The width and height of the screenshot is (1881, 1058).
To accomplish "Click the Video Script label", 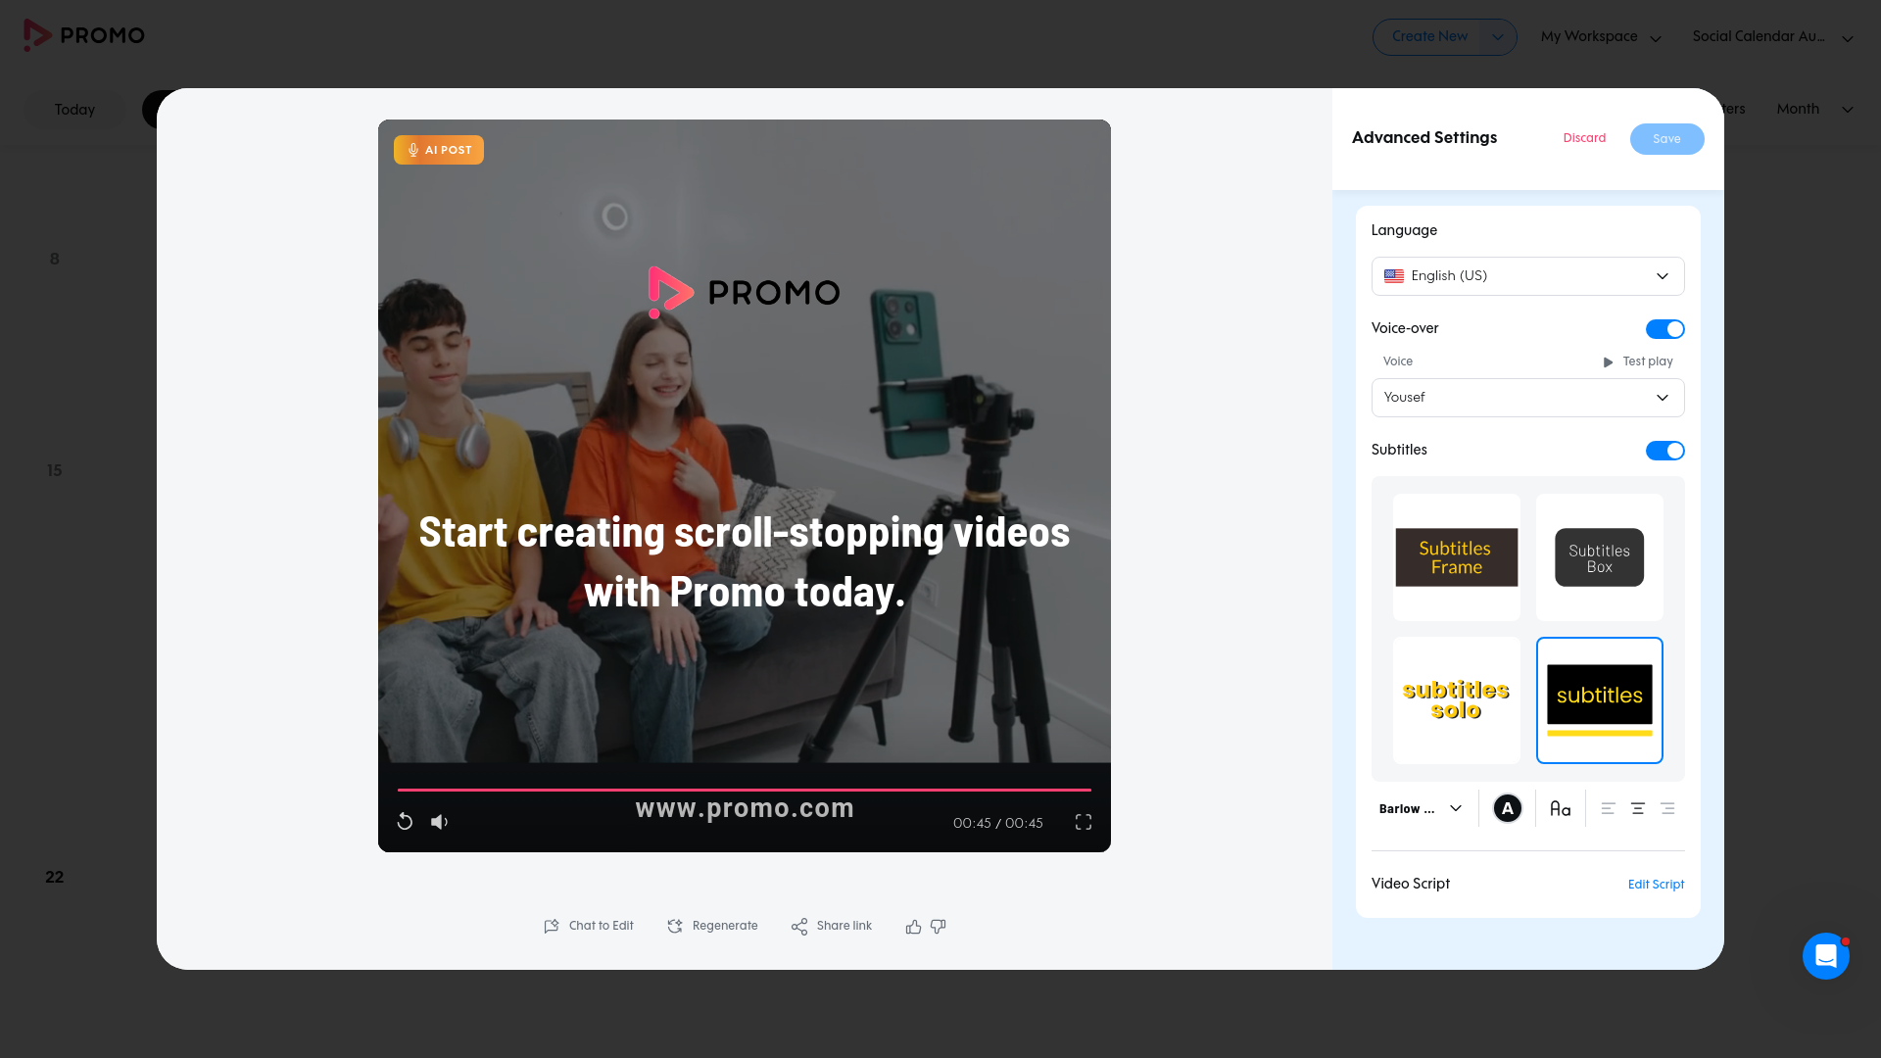I will click(1411, 884).
